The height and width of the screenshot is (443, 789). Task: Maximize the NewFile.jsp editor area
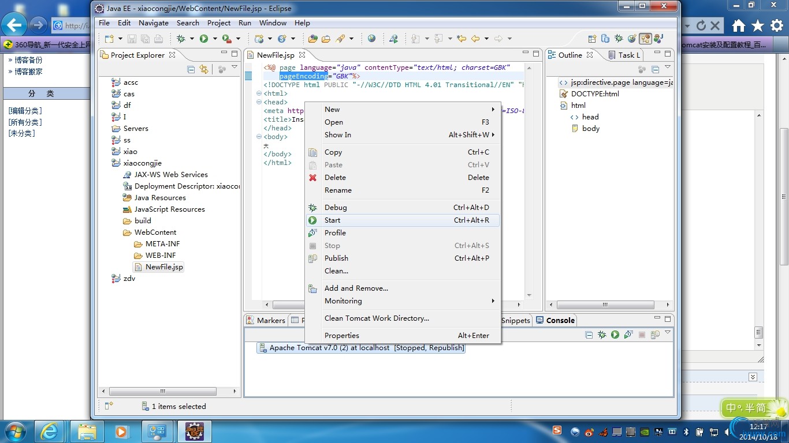[537, 54]
